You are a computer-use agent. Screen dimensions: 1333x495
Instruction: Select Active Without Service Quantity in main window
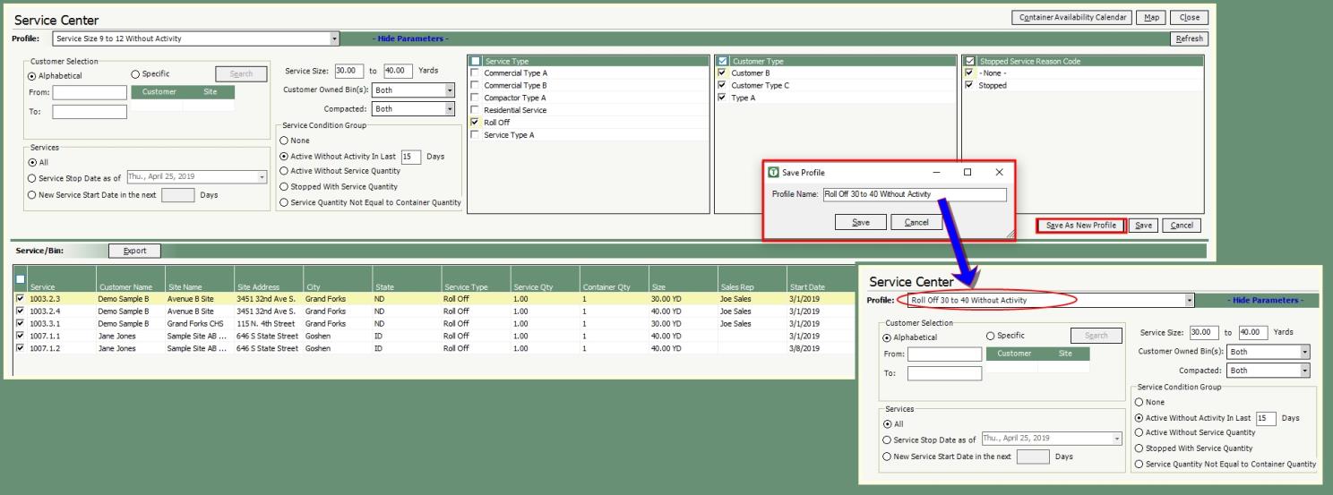[x=285, y=171]
